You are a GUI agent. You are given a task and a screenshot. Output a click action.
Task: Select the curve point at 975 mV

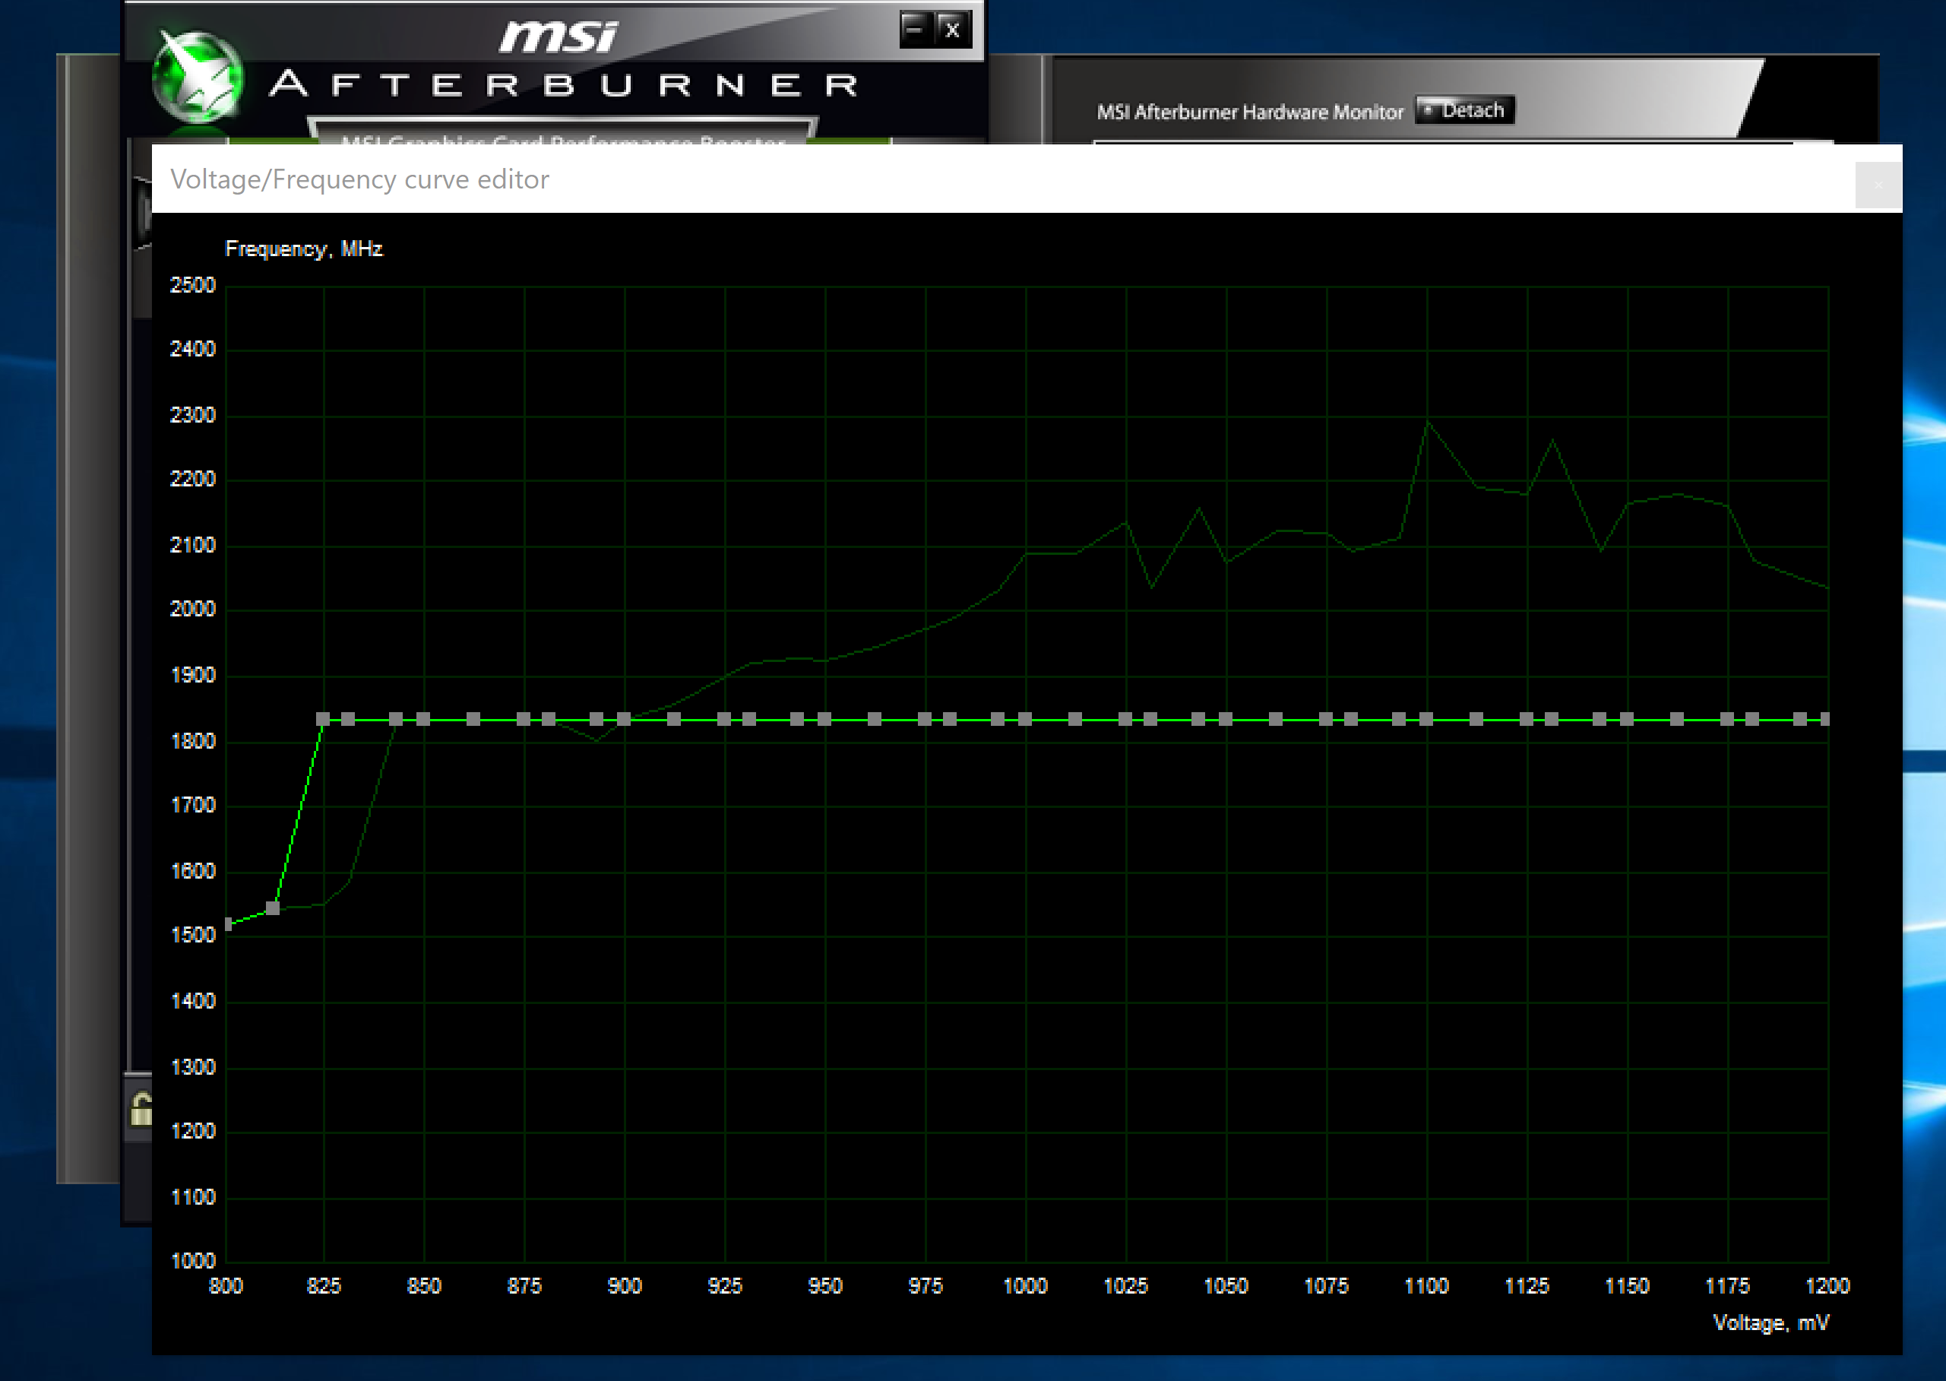925,720
